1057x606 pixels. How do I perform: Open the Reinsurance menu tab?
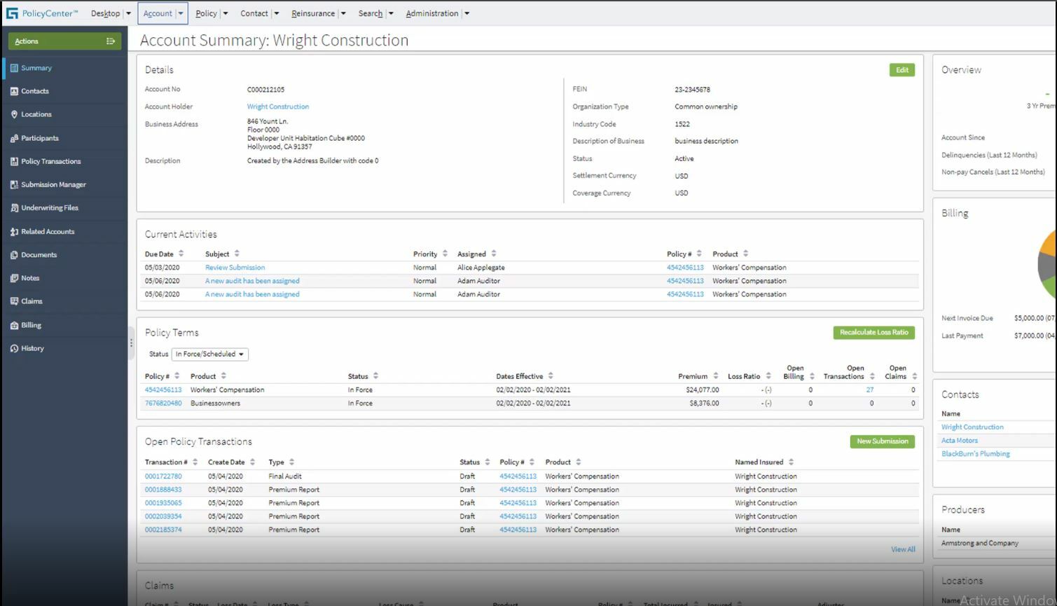coord(312,13)
